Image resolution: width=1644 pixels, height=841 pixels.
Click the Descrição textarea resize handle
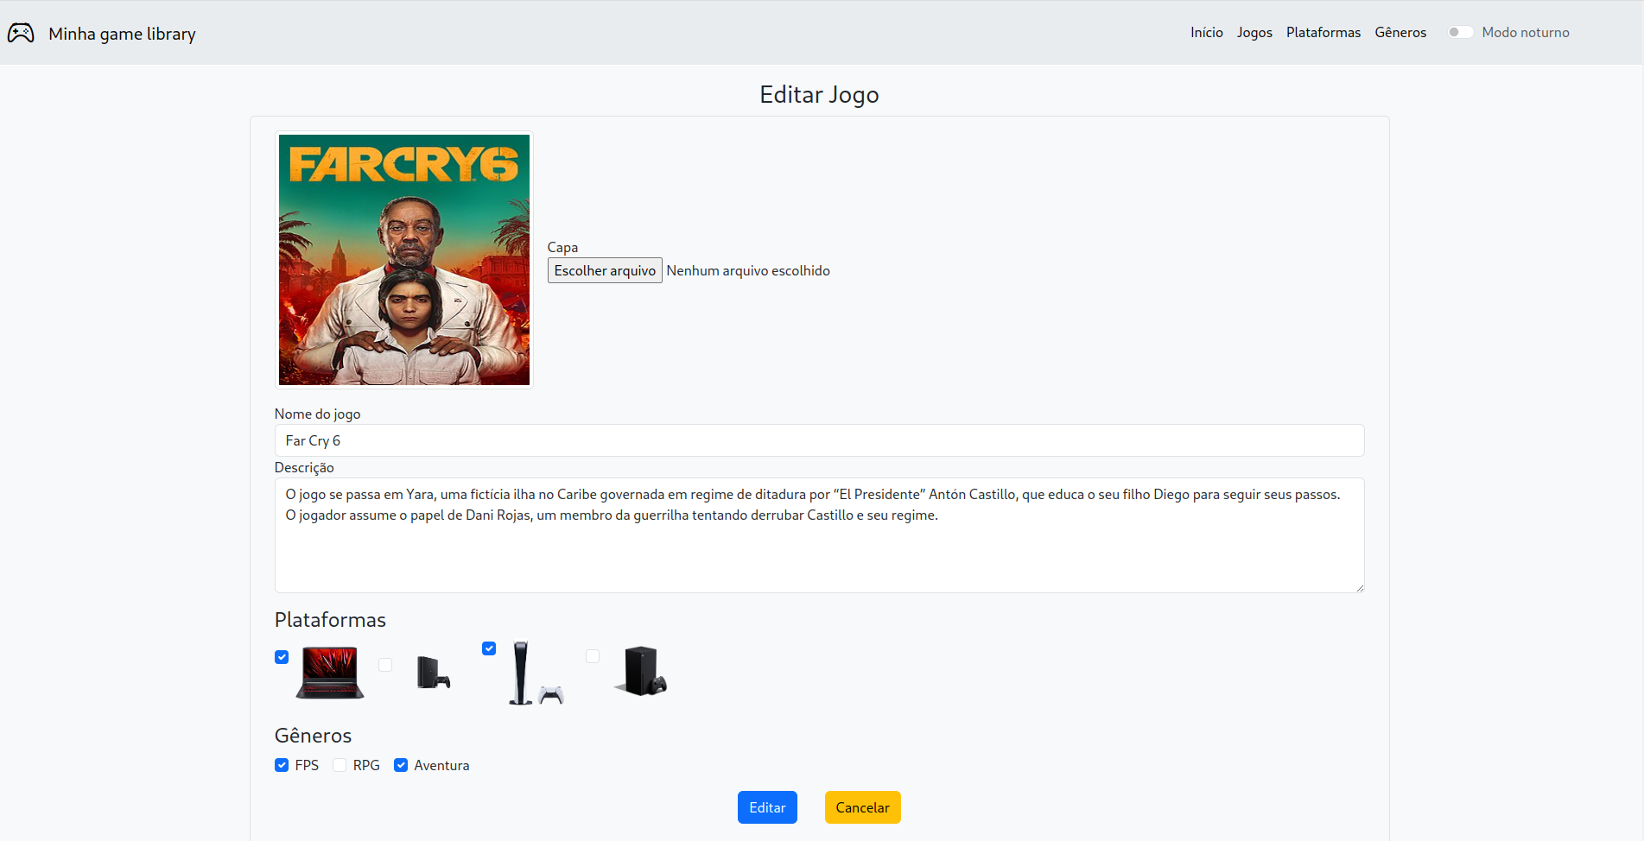click(x=1360, y=588)
